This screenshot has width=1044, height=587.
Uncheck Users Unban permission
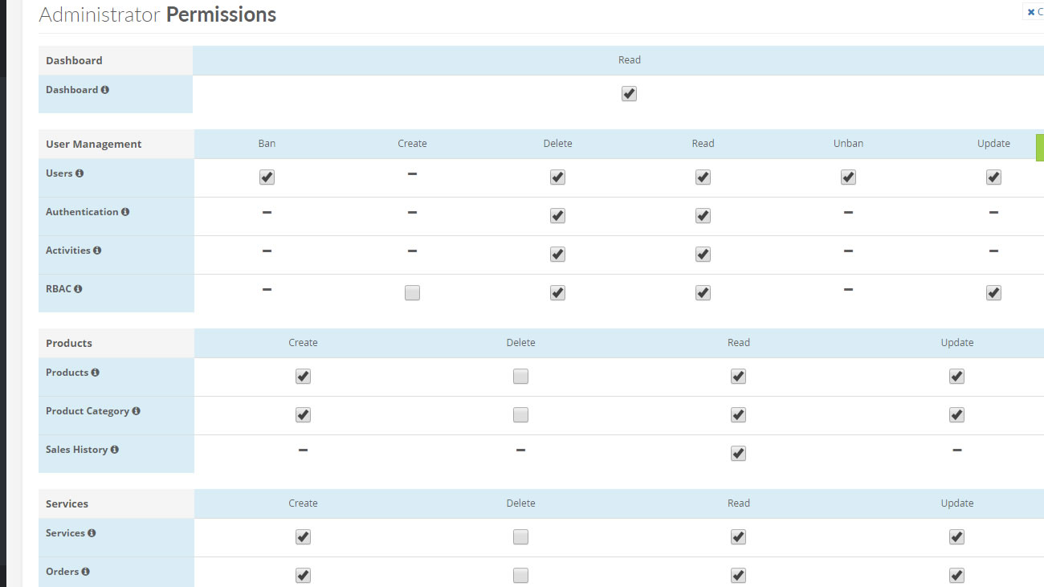pos(848,177)
